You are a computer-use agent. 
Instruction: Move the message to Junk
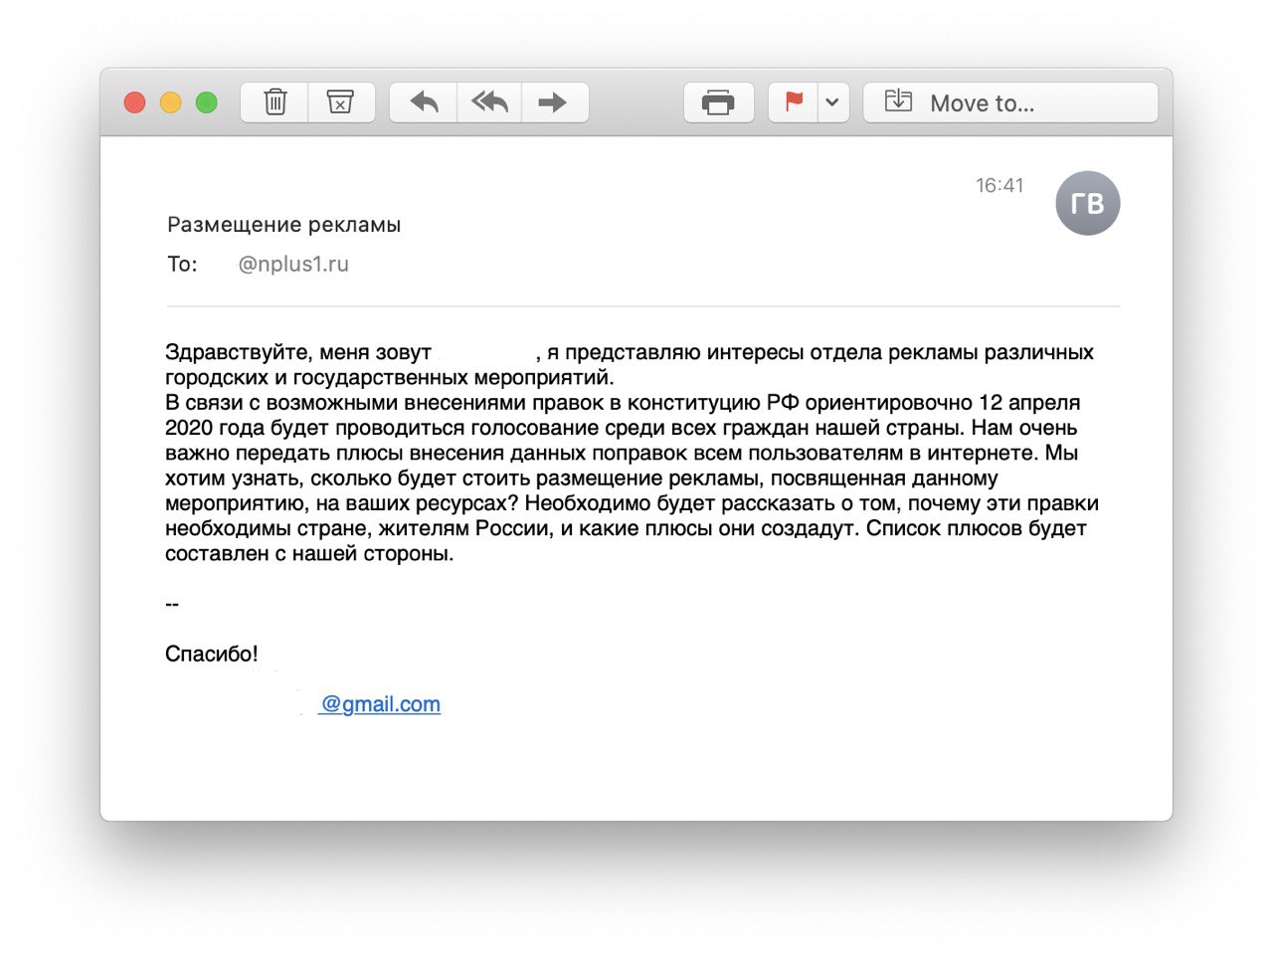coord(340,102)
